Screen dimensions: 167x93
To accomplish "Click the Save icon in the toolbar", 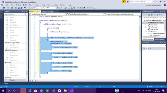I will 19,8.
